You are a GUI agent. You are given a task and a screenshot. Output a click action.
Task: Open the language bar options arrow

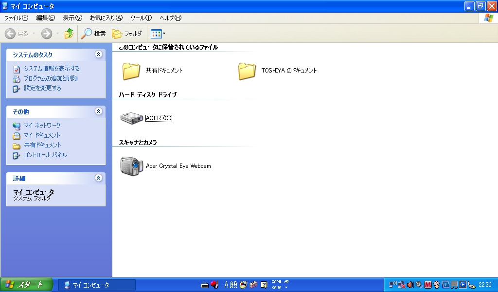pyautogui.click(x=286, y=288)
